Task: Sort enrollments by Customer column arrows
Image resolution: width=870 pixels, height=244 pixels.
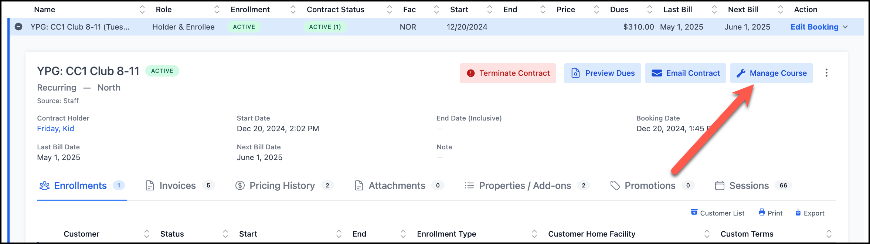Action: [x=147, y=234]
